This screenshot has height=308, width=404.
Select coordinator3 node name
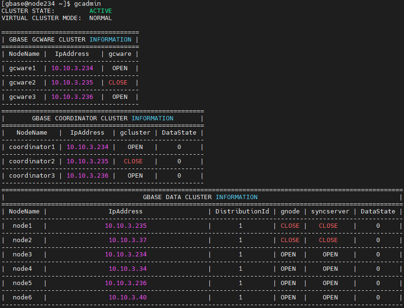tap(32, 176)
